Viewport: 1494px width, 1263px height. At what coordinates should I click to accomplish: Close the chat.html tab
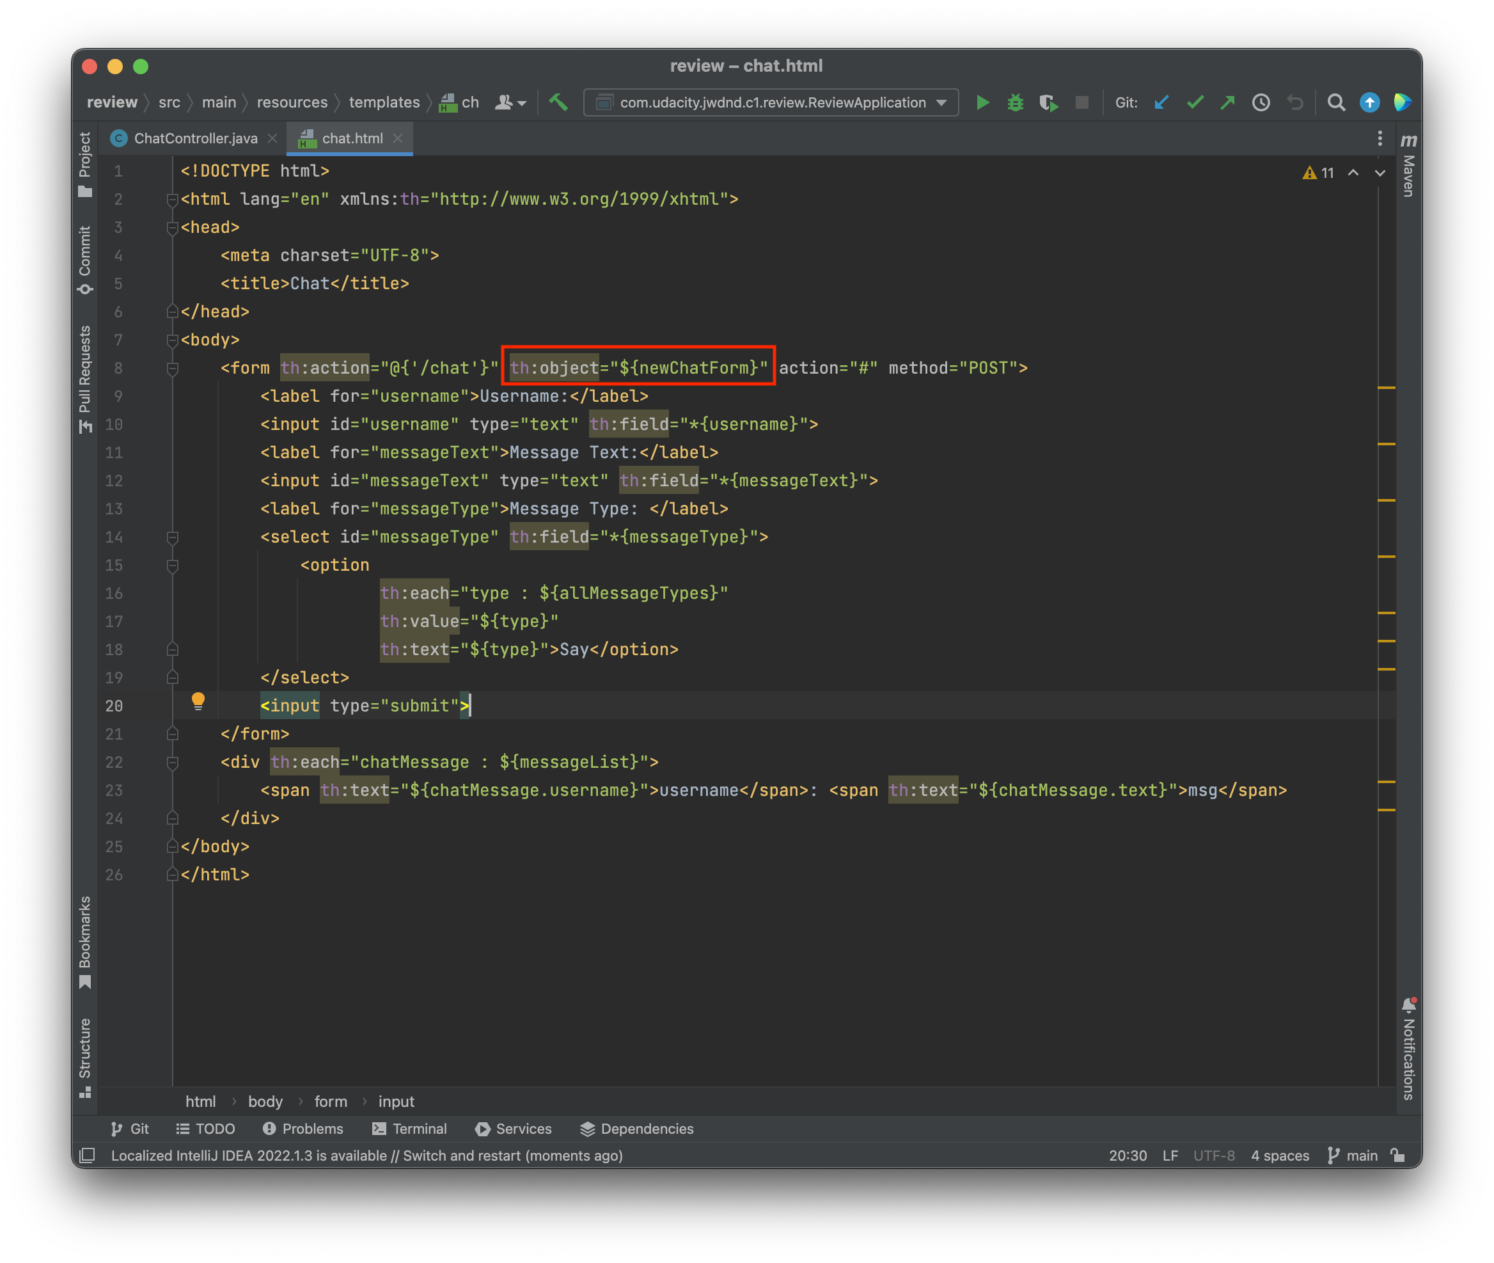398,138
